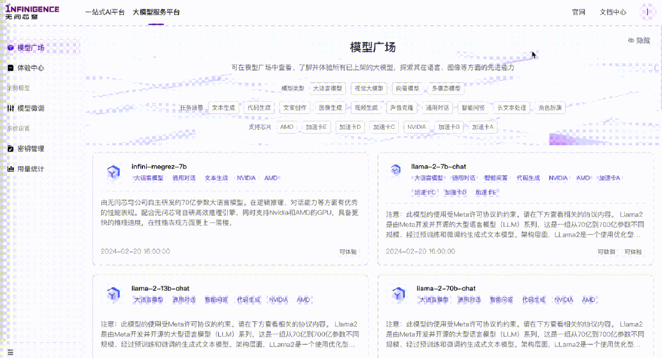The height and width of the screenshot is (358, 662).
Task: Click the 模型微调 sliders icon
Action: [x=10, y=109]
